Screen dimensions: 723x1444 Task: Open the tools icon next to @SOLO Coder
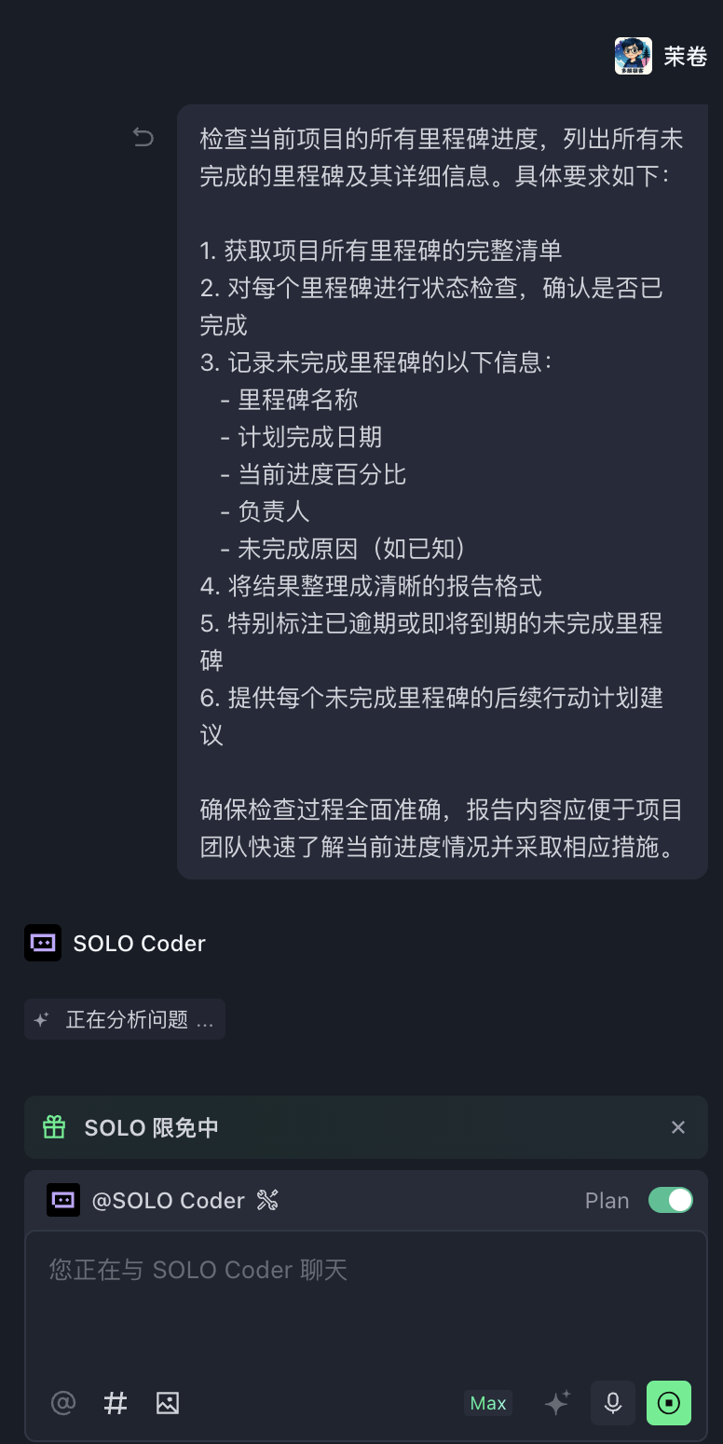[x=267, y=1201]
